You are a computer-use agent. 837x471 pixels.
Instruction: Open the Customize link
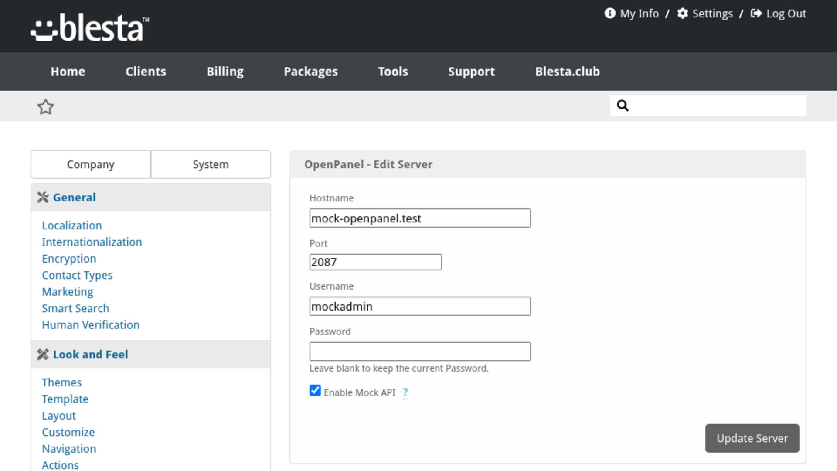pos(68,432)
